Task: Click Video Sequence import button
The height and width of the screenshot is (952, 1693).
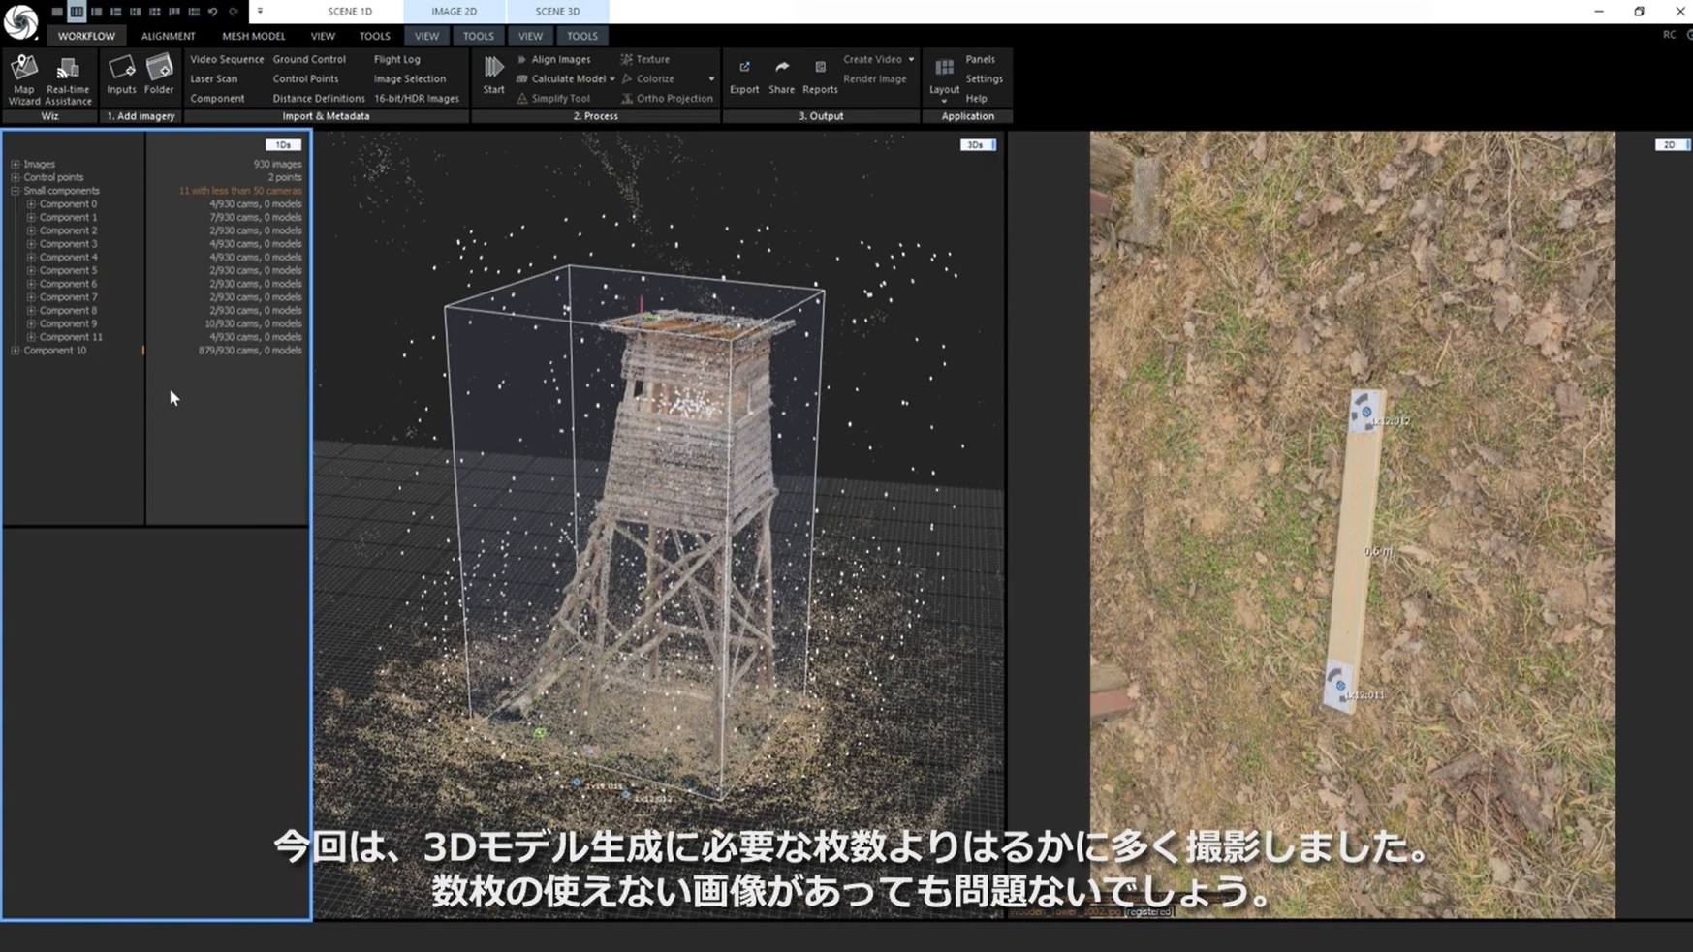Action: tap(227, 59)
